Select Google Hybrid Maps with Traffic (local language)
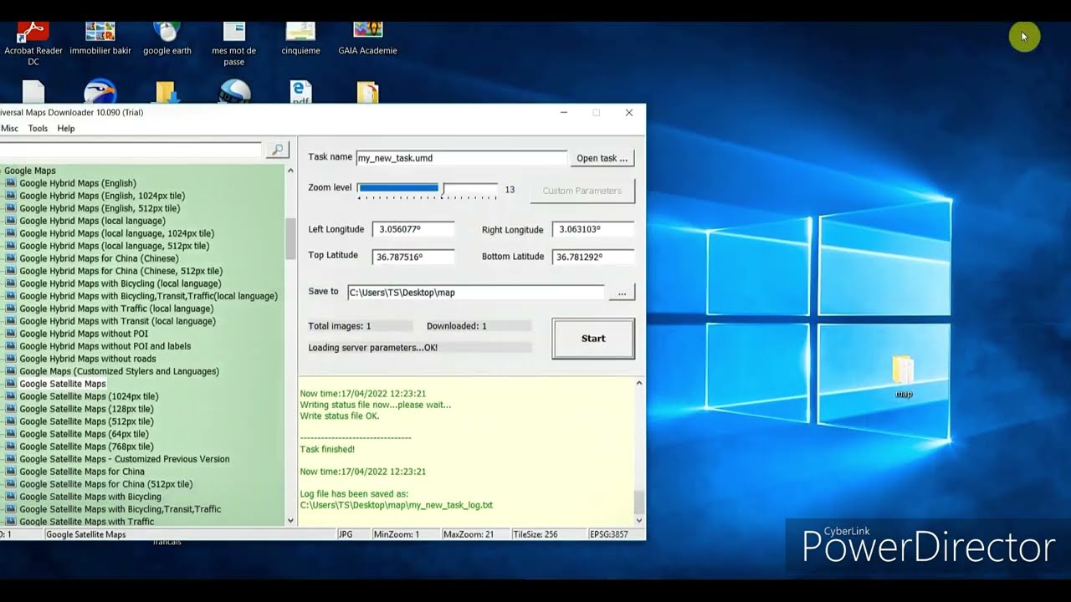This screenshot has width=1071, height=602. point(116,309)
